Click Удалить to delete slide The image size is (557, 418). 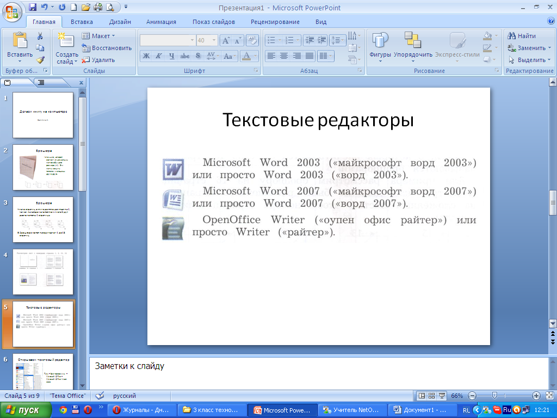(x=98, y=60)
